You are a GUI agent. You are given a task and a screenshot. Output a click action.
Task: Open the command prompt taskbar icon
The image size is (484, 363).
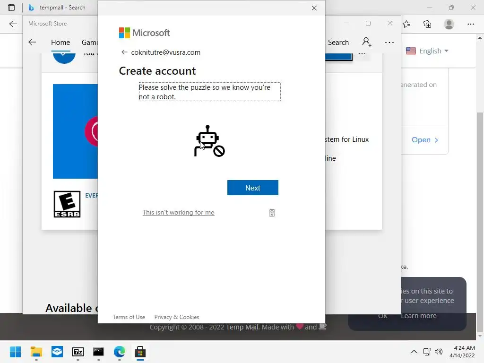click(98, 352)
